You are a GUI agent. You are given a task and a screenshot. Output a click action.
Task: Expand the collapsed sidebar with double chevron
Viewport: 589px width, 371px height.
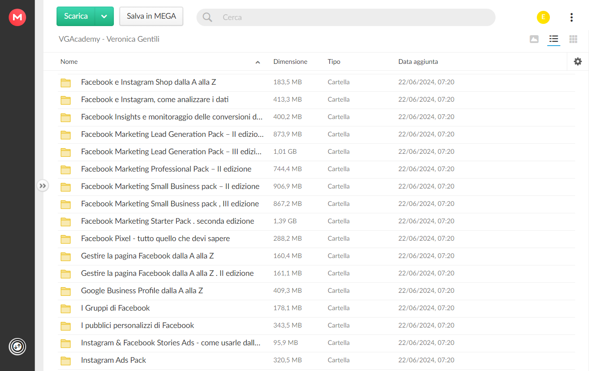[x=42, y=186]
